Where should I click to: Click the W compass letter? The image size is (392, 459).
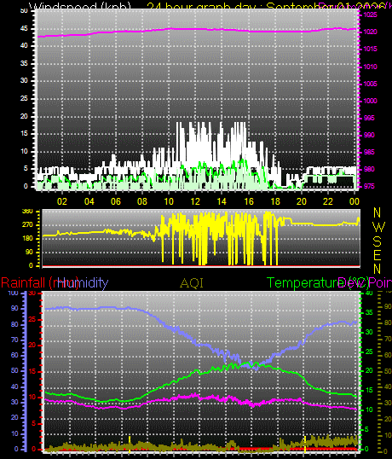tap(379, 226)
